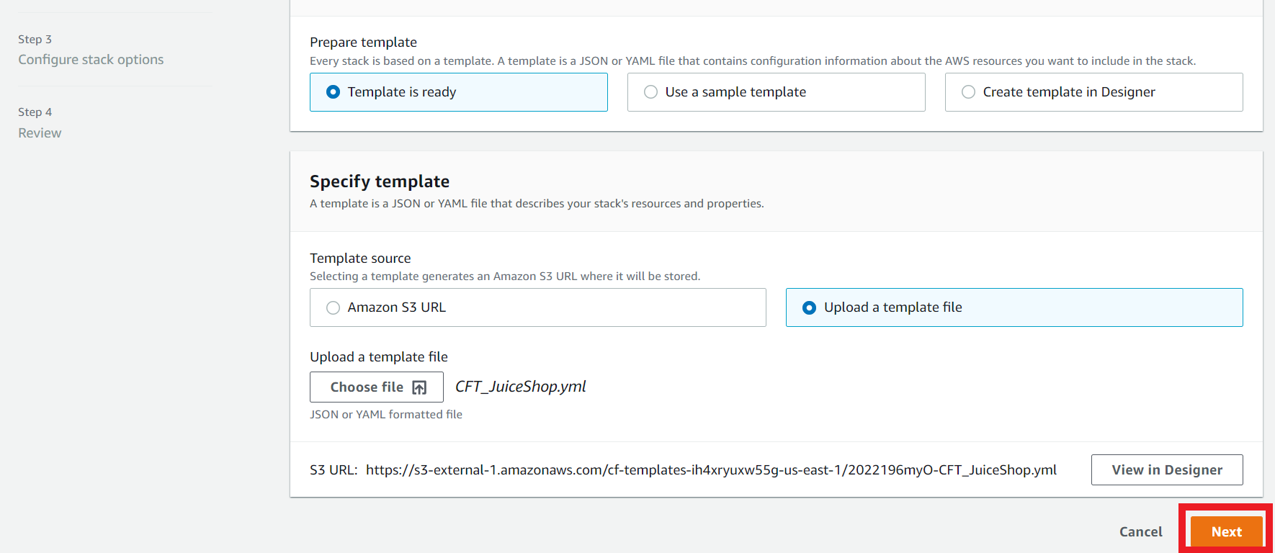Click the JSON or YAML formatted file hint
The width and height of the screenshot is (1275, 553).
pos(386,415)
